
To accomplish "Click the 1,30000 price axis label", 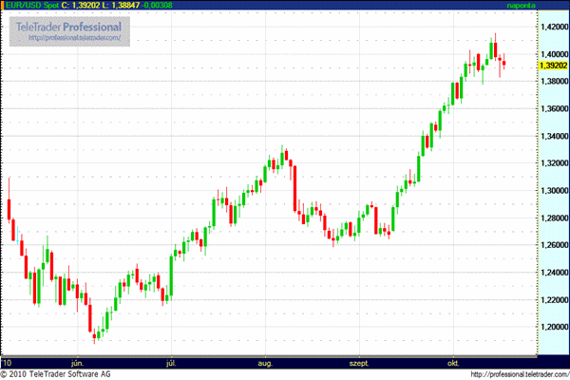I will click(x=553, y=191).
